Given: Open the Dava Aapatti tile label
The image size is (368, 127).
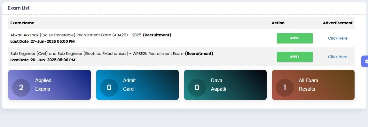Looking at the screenshot, I should click(218, 85).
